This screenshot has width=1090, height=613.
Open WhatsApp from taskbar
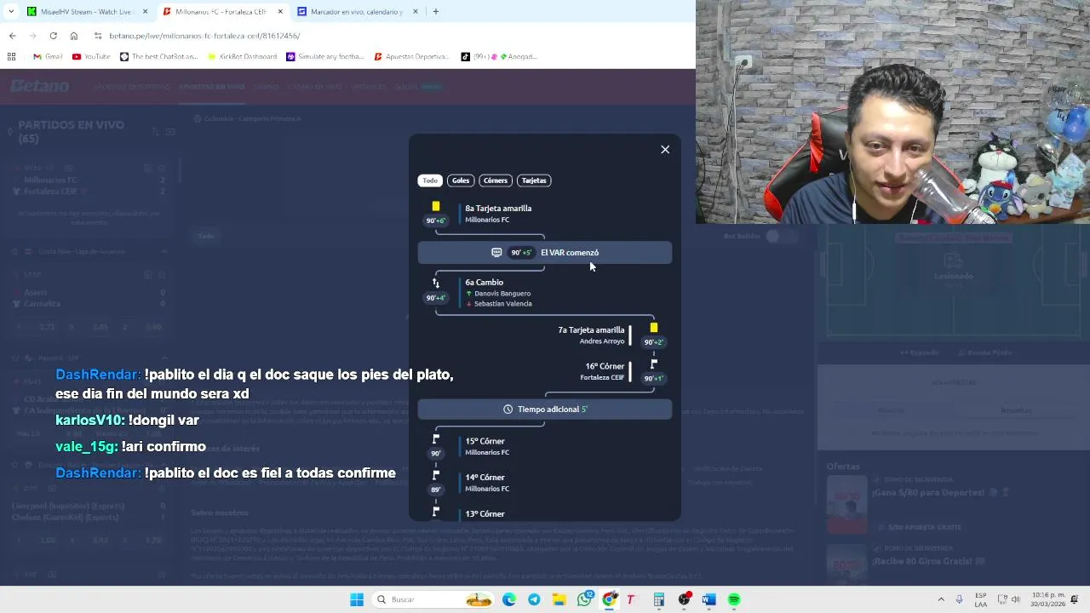(x=584, y=599)
